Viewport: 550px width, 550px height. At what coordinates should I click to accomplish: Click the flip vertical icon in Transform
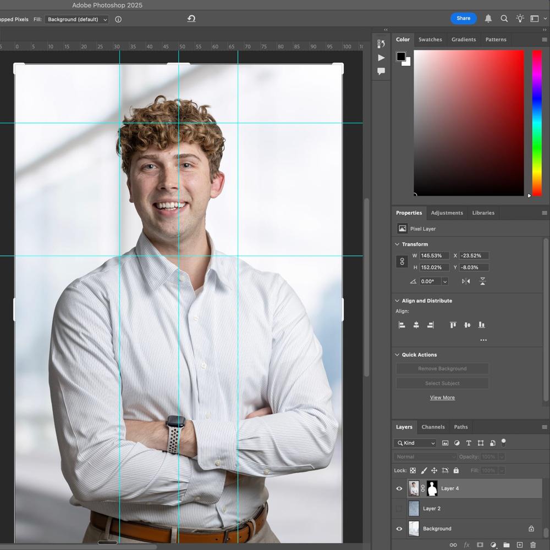(x=482, y=281)
